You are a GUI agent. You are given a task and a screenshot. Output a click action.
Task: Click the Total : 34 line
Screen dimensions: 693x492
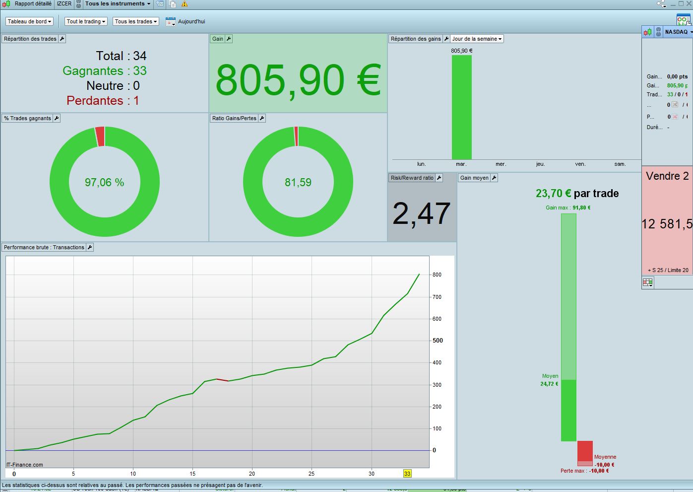point(122,56)
